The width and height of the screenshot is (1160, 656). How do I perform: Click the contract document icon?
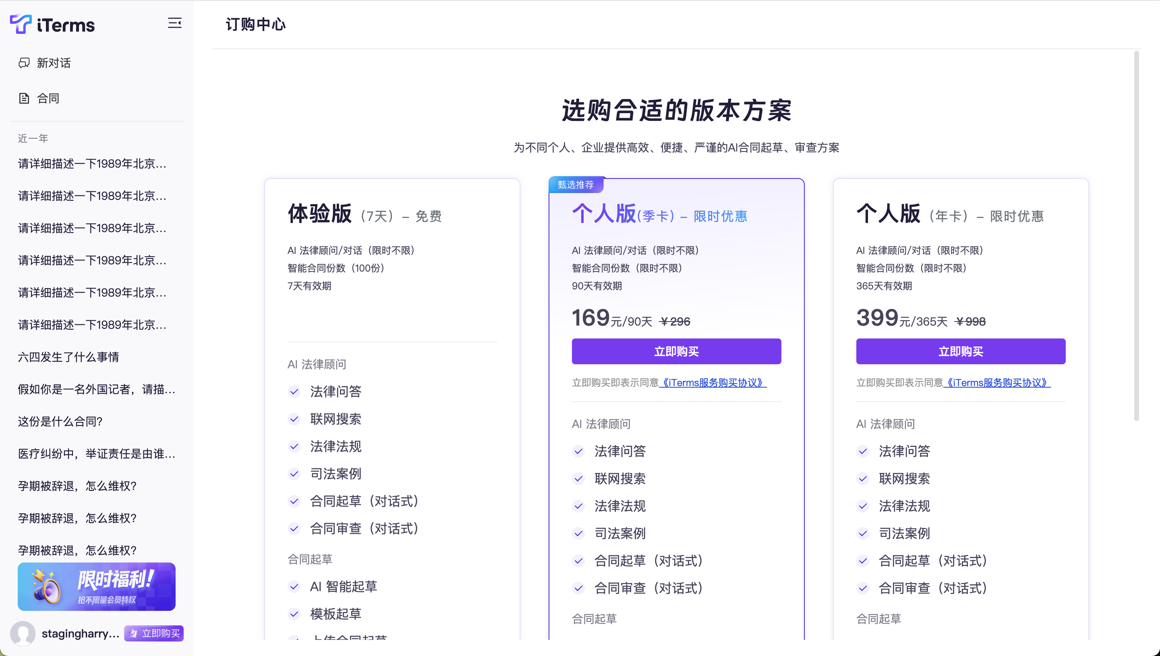click(24, 98)
